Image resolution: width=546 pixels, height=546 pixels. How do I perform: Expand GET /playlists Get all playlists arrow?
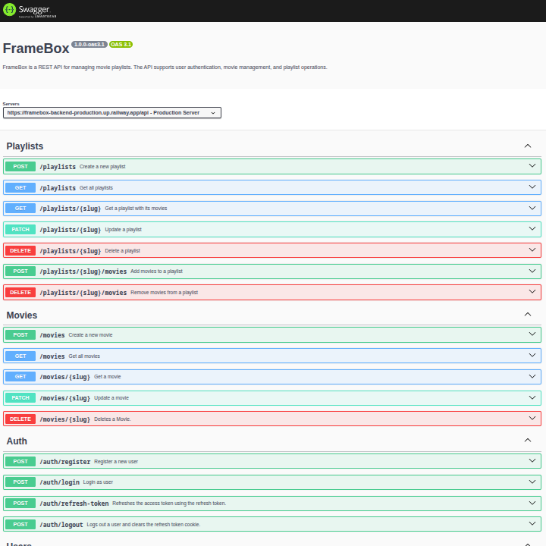pos(532,187)
